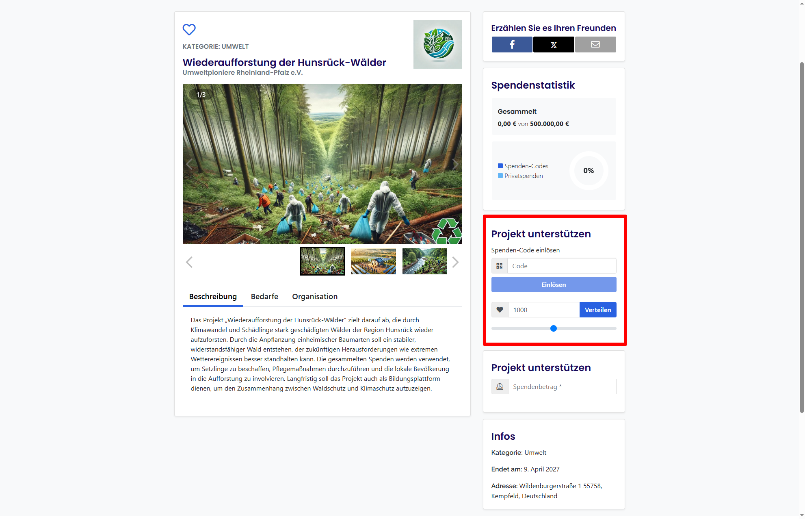Click the donation amount slider handle
The image size is (805, 519).
point(553,328)
